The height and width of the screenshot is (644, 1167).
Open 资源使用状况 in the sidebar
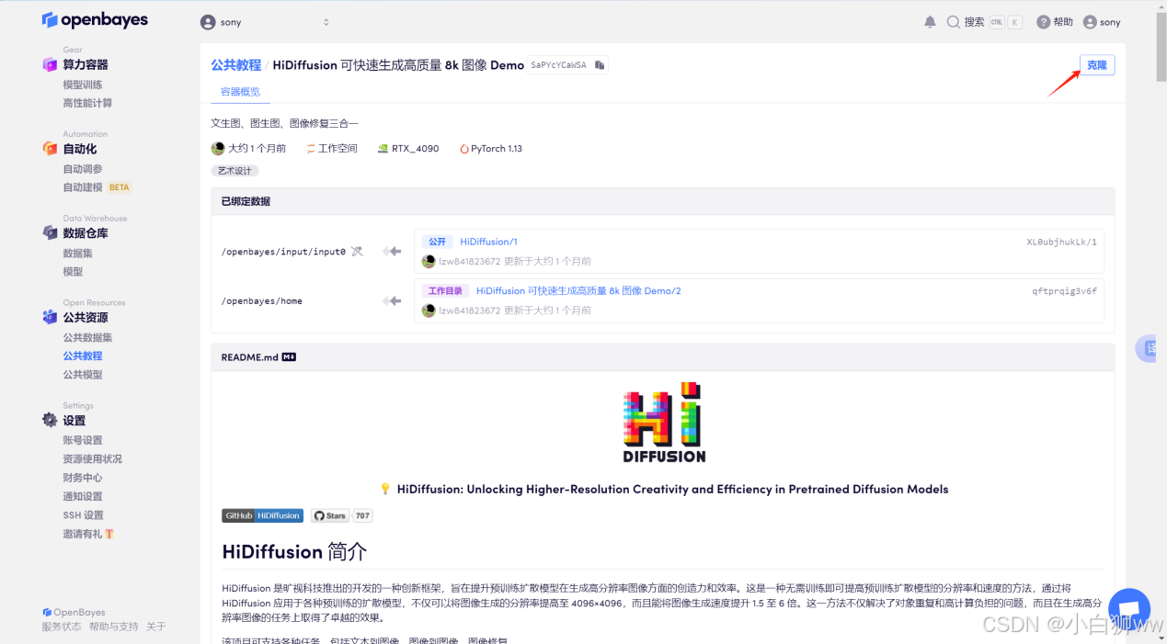click(x=92, y=459)
